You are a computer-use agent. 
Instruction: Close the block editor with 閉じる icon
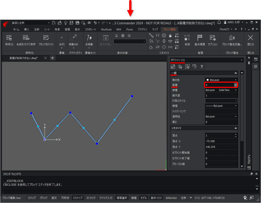(x=250, y=38)
